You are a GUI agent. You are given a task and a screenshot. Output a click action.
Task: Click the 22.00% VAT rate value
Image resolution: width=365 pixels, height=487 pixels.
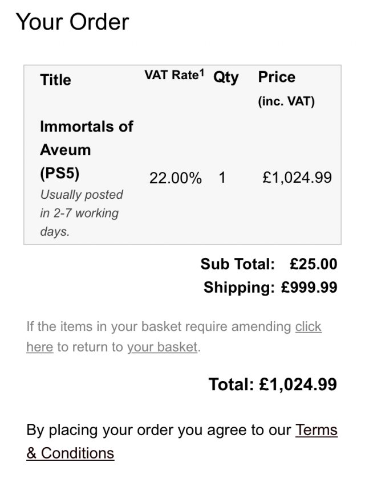[175, 178]
